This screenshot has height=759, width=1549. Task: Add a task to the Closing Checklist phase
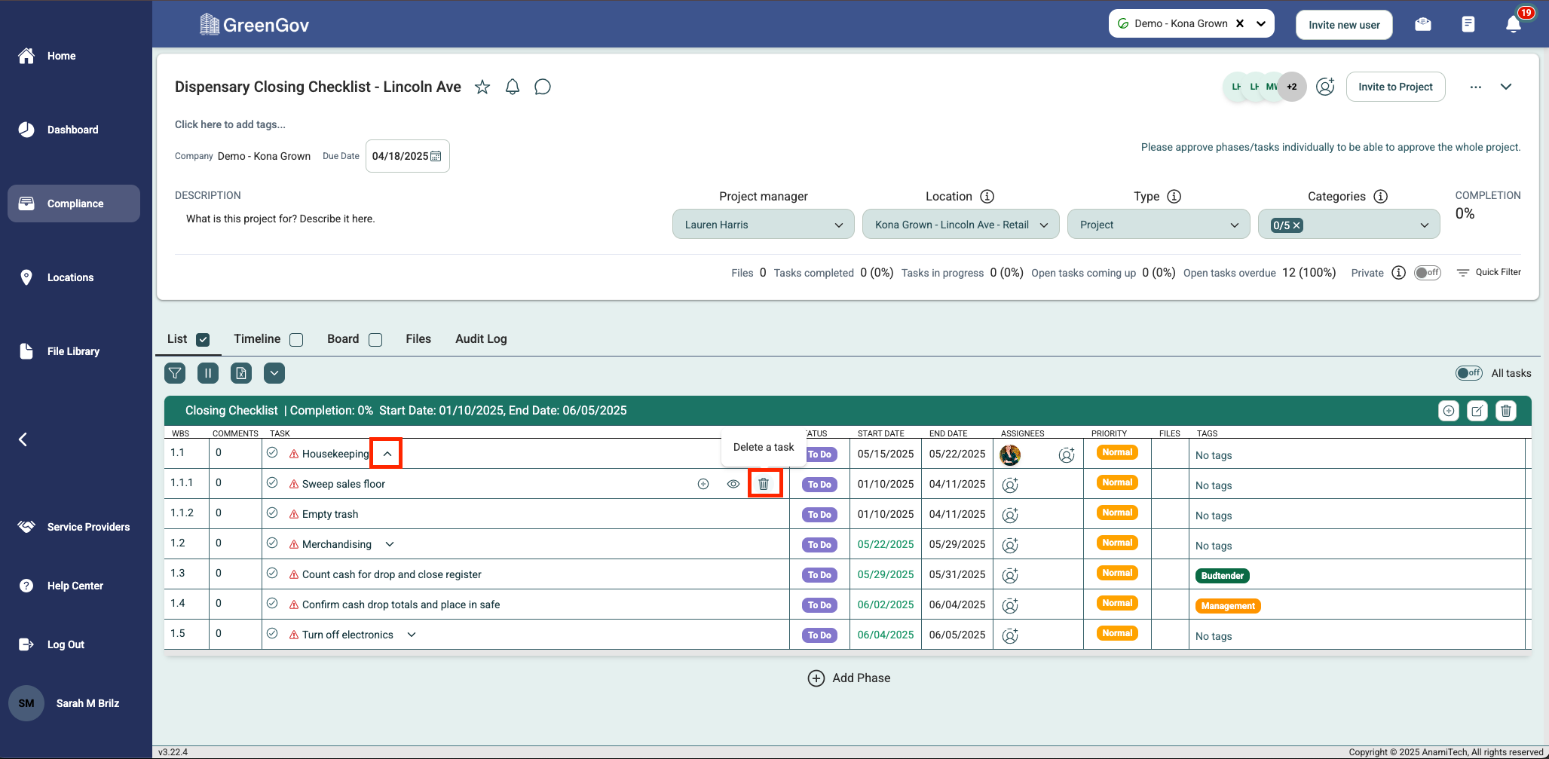1449,411
